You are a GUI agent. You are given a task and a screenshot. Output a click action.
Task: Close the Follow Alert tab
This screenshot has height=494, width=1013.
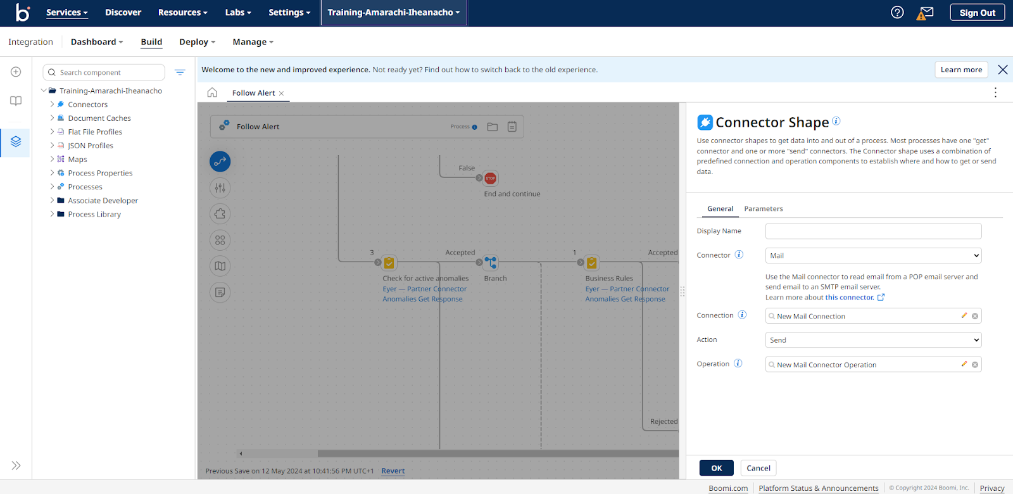tap(282, 93)
